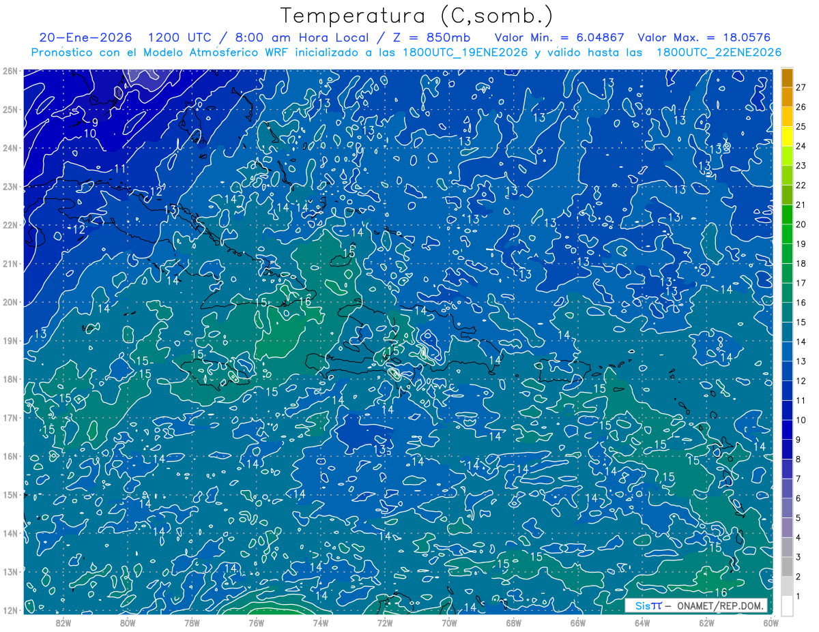
Task: Click the 80W longitude axis label
Action: 128,622
